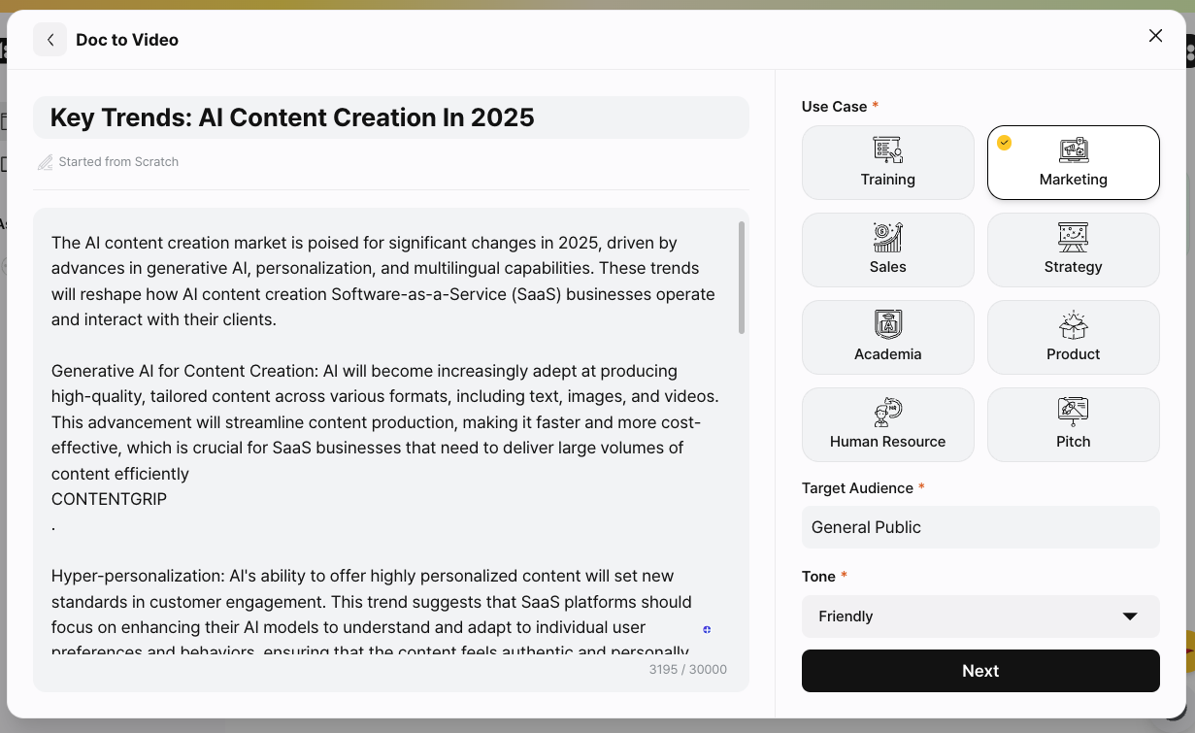Toggle the yellow checkmark on Marketing
The image size is (1195, 733).
[1005, 143]
